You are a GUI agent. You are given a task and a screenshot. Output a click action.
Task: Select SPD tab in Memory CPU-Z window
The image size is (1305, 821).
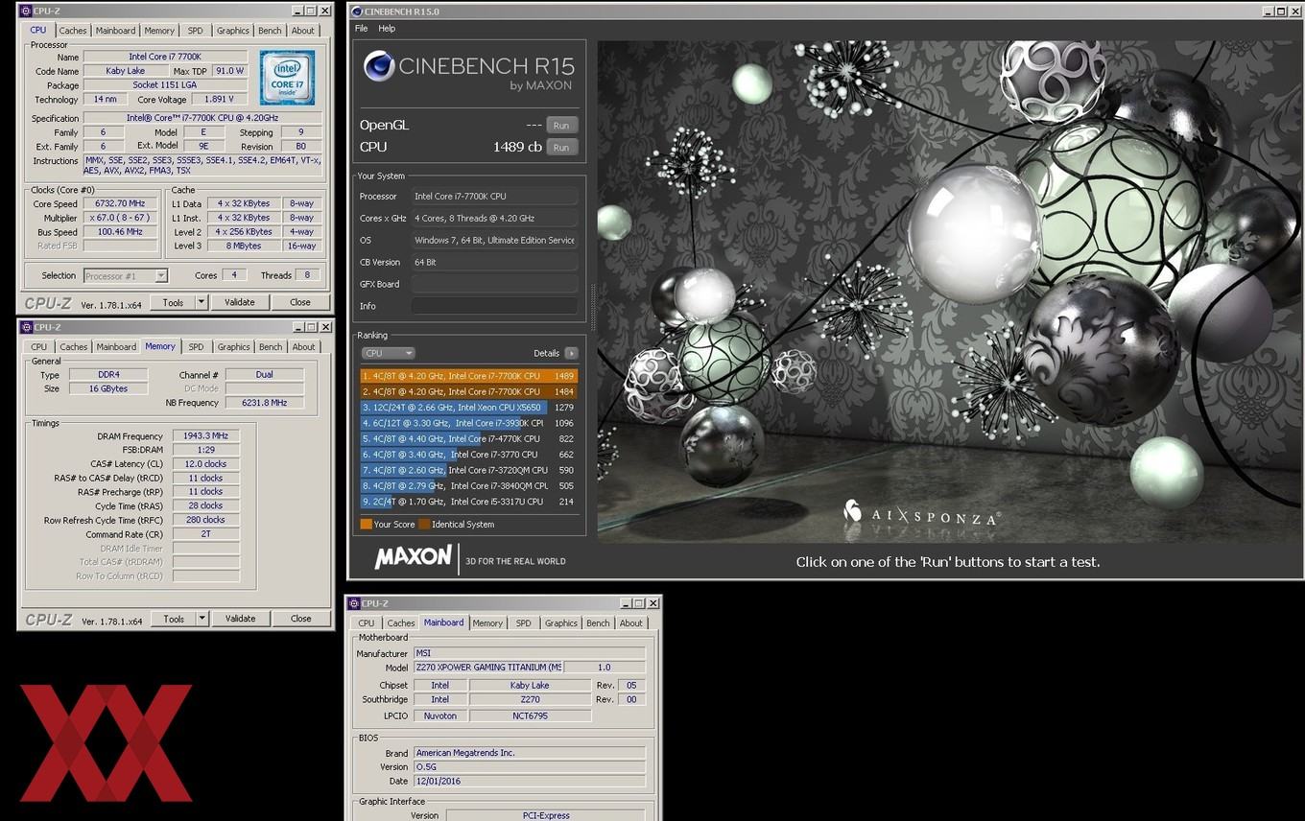[196, 347]
